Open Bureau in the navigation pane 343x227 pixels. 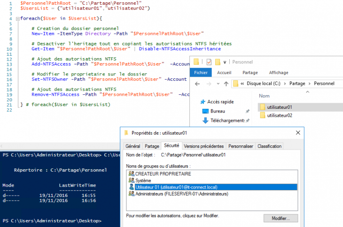tap(218, 111)
